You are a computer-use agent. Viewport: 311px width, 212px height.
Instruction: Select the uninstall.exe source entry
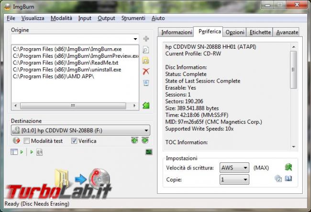pos(67,70)
